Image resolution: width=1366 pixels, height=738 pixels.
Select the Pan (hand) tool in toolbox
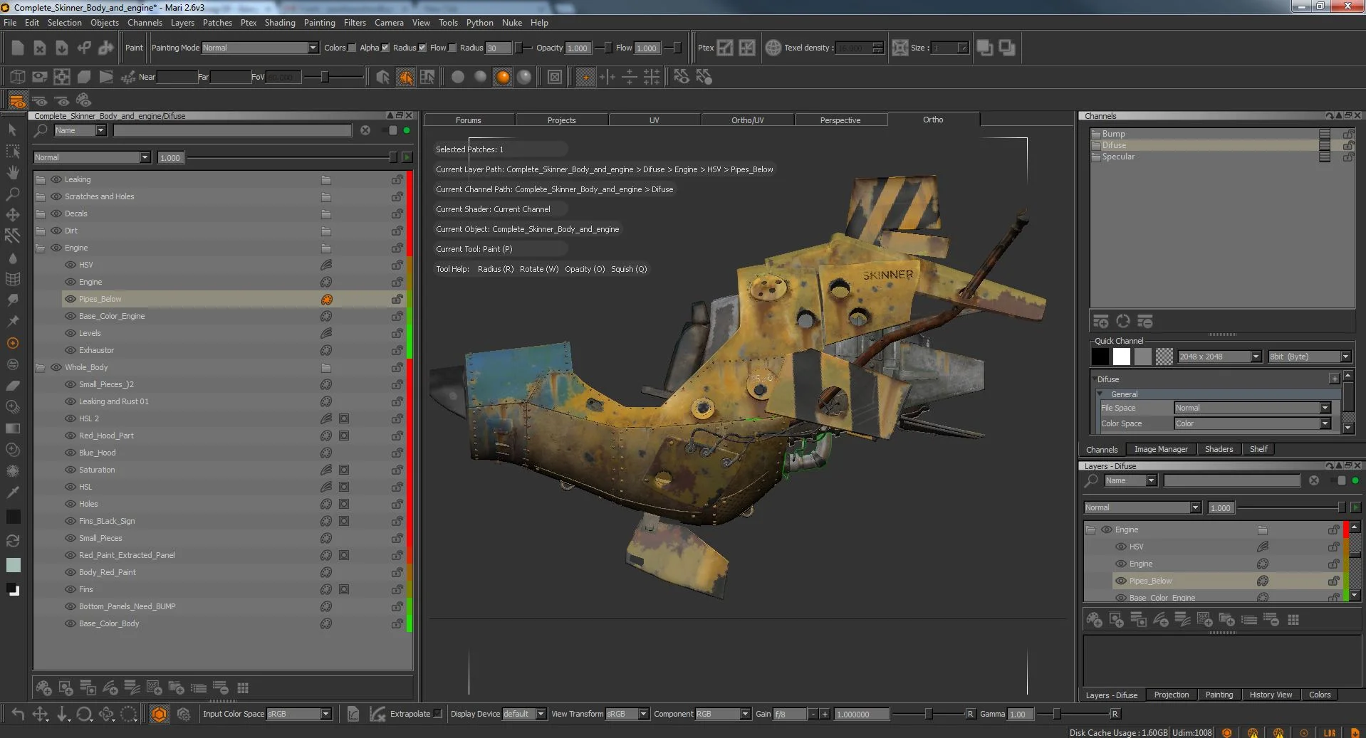tap(13, 172)
